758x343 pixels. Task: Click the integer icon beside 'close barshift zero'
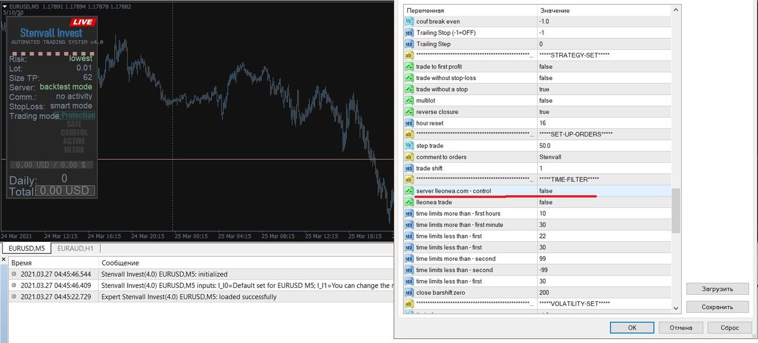(x=410, y=292)
